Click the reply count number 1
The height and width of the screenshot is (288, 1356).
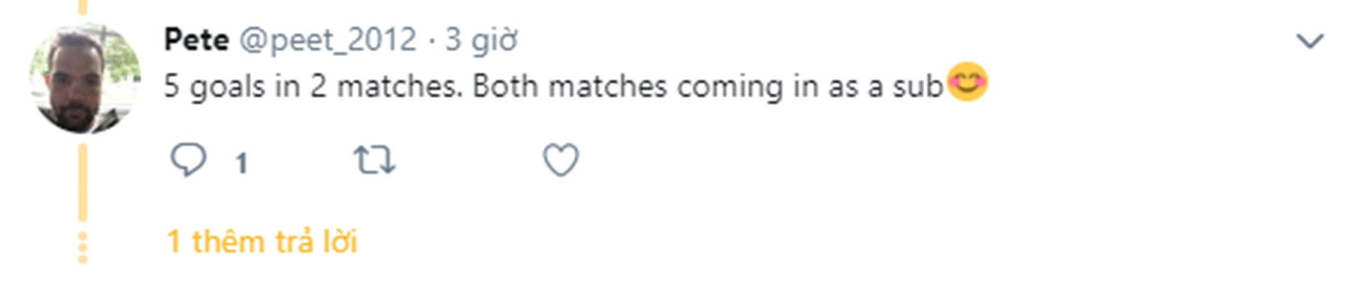[241, 163]
